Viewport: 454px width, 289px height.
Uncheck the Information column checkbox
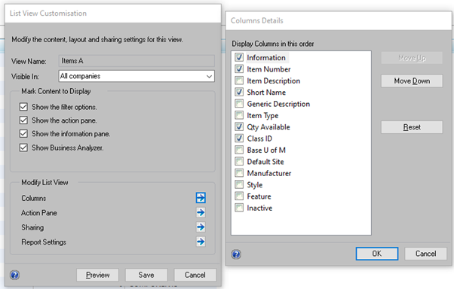[x=239, y=57]
